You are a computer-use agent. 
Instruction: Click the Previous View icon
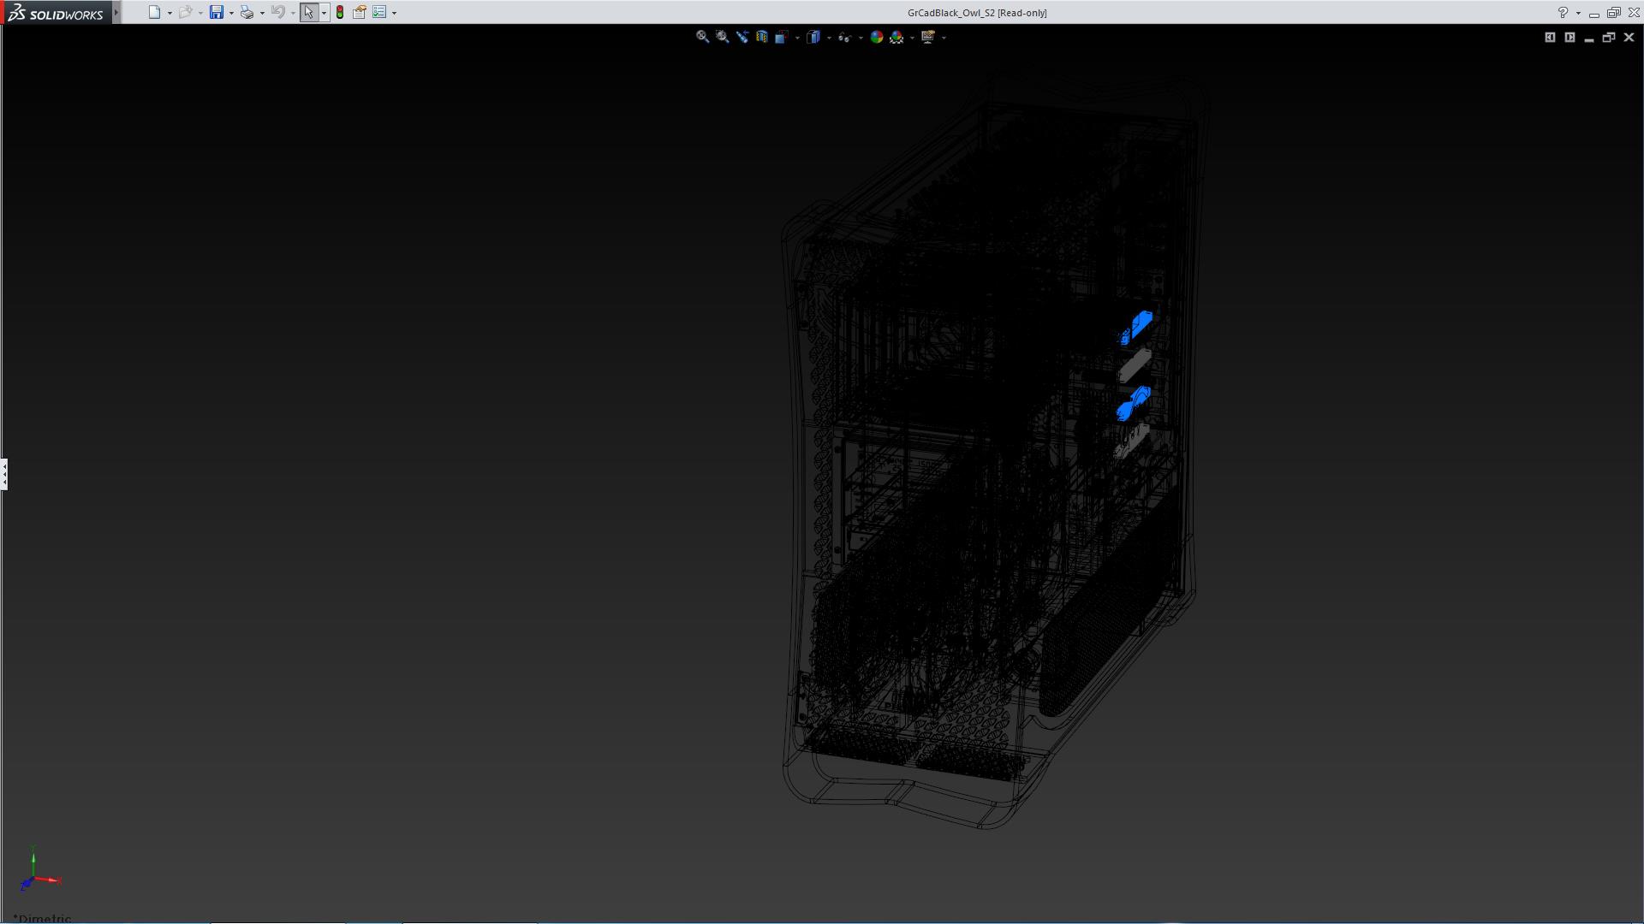[x=742, y=37]
